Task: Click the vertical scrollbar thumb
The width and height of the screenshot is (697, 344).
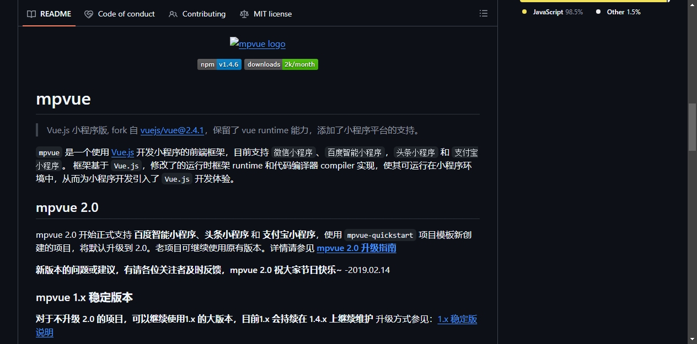Action: click(692, 127)
